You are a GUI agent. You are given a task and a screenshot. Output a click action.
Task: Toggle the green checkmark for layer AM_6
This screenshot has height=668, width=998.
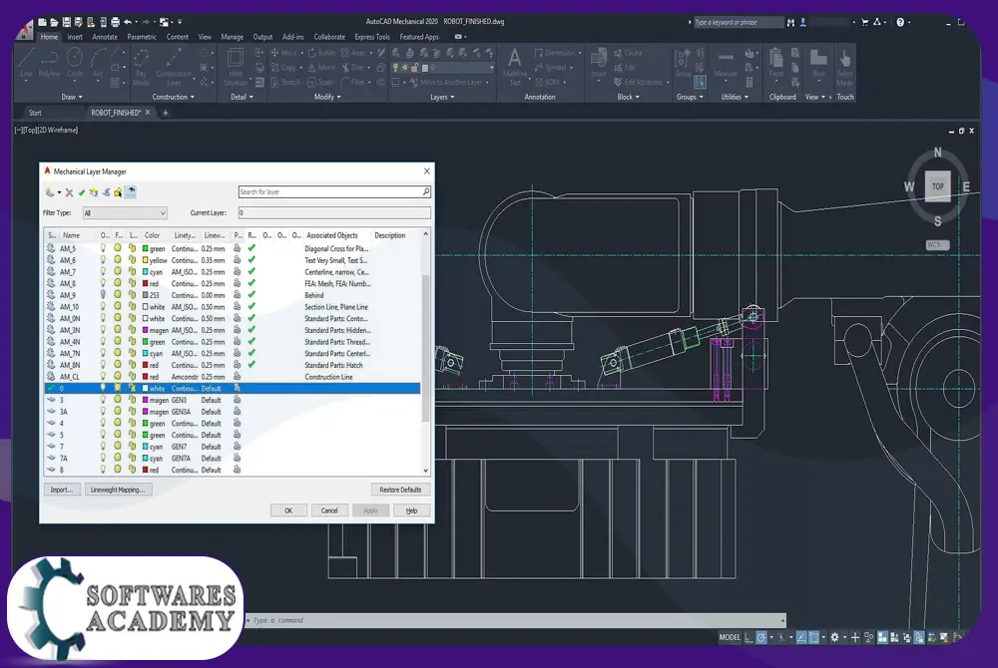coord(251,260)
